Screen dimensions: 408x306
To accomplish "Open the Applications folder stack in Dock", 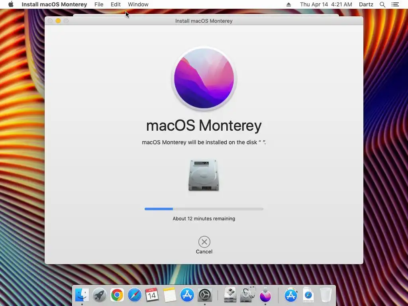I will pos(291,295).
